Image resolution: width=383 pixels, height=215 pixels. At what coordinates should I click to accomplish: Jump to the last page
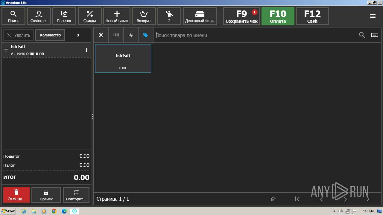369,199
